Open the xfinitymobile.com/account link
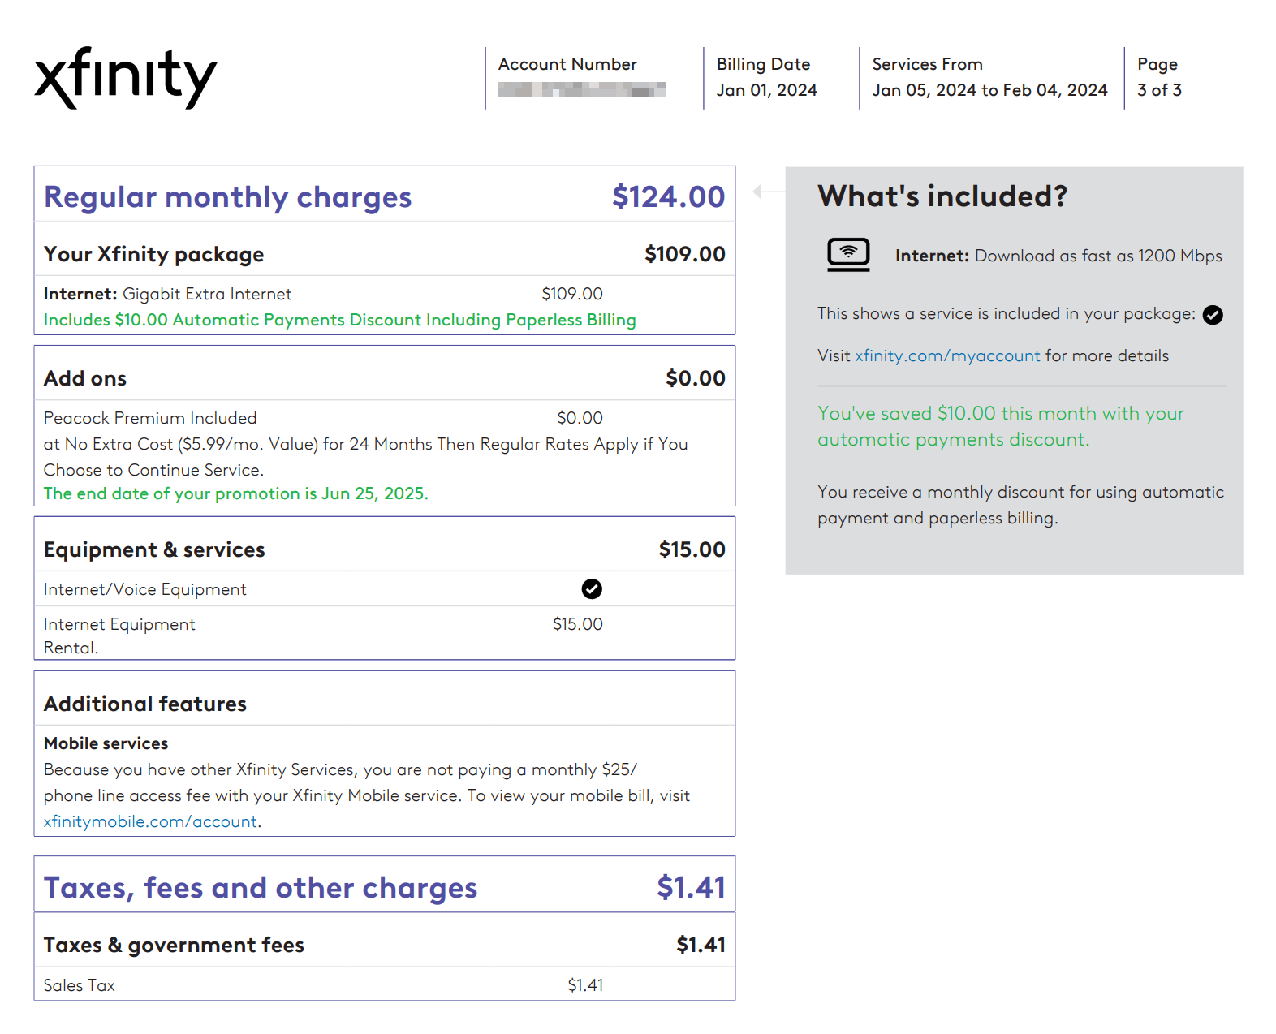The image size is (1276, 1034). 150,821
